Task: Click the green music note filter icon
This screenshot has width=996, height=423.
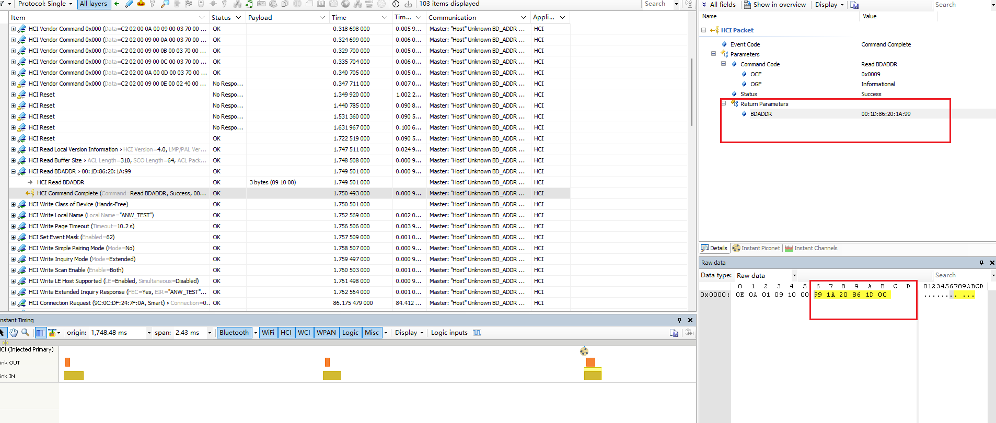Action: [249, 4]
